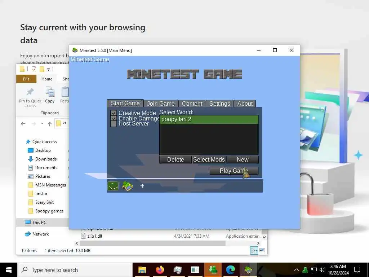Click the Windows Start button
This screenshot has height=277, width=369.
coord(9,270)
